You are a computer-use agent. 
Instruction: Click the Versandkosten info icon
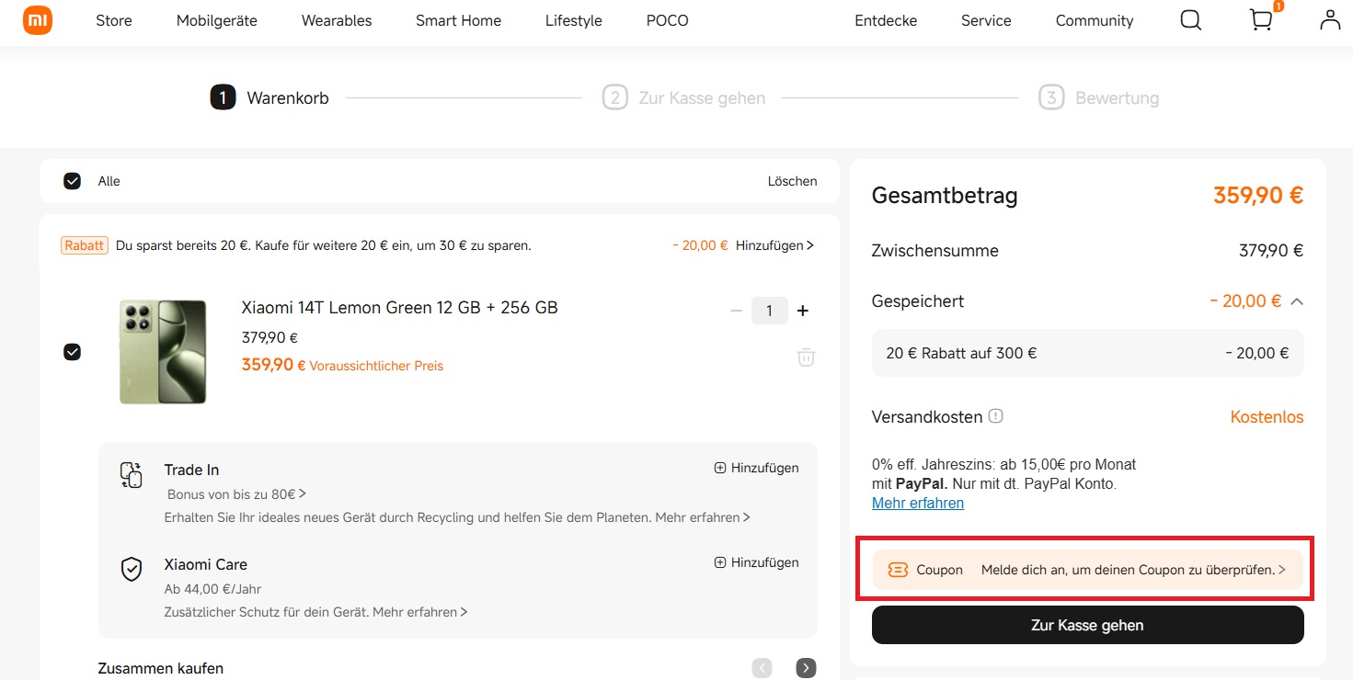(995, 416)
